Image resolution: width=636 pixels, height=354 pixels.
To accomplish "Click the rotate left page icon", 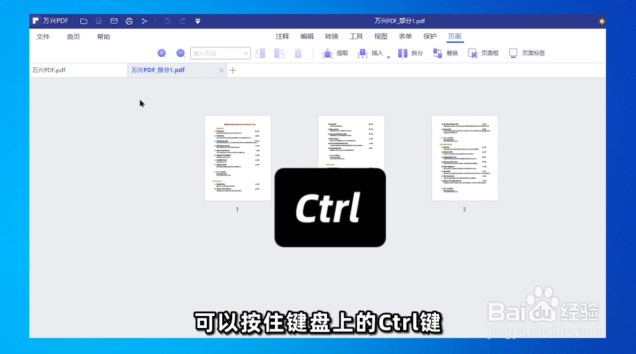I will tap(260, 53).
